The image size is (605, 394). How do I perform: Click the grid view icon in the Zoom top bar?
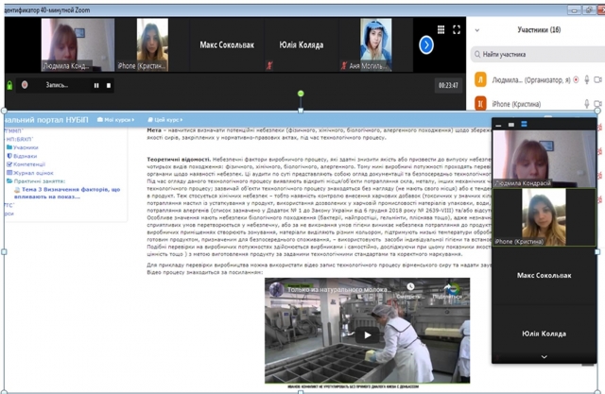(x=441, y=30)
